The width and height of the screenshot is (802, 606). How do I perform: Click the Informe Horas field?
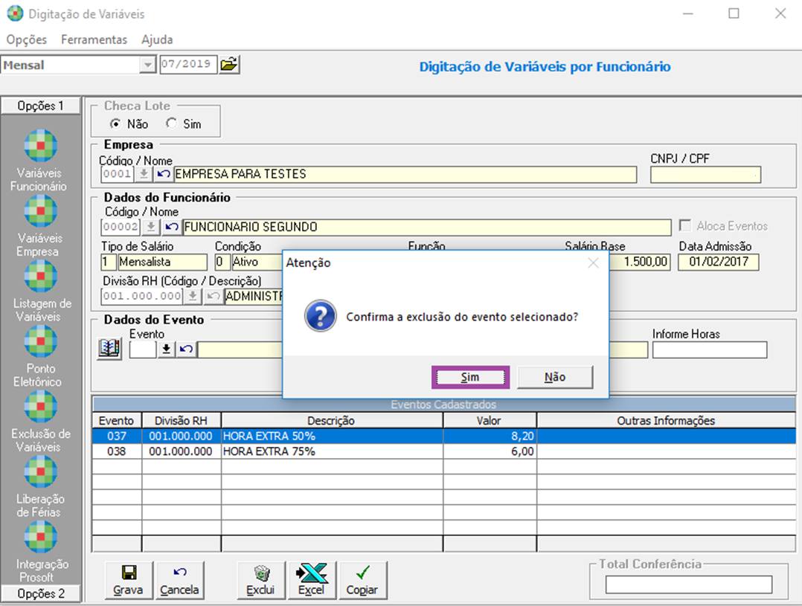710,349
